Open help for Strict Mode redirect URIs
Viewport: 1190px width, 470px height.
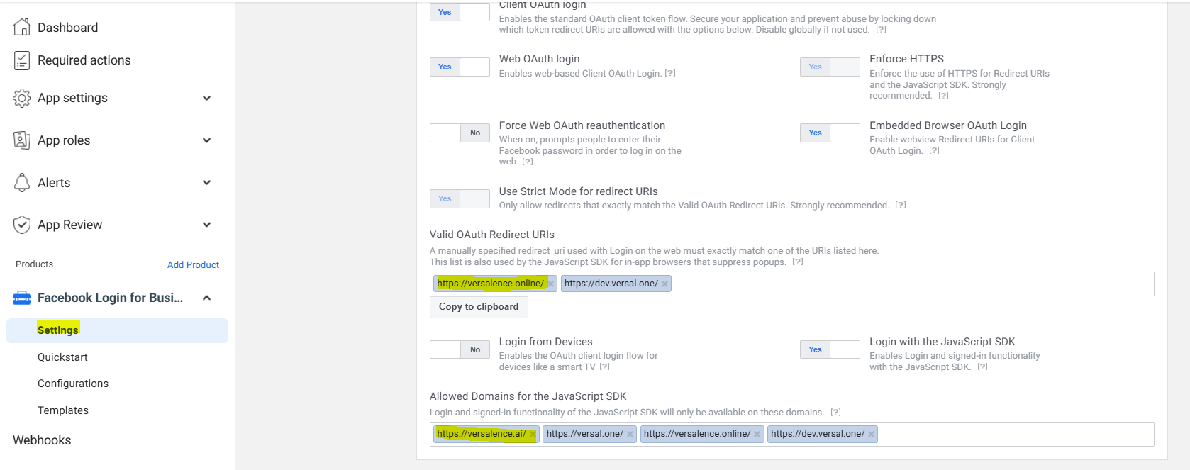901,205
